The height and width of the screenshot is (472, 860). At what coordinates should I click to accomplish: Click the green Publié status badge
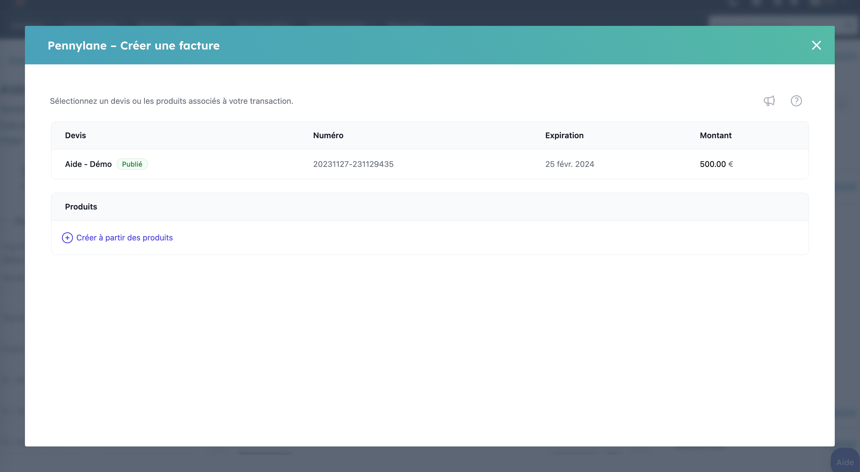point(132,164)
